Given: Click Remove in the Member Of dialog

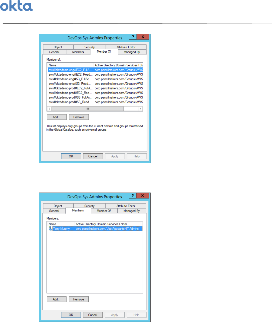Looking at the screenshot, I should click(79, 117).
